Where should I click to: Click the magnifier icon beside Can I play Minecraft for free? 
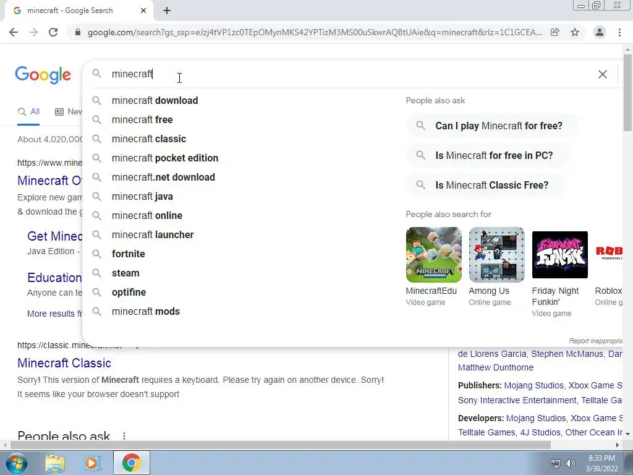tap(420, 126)
